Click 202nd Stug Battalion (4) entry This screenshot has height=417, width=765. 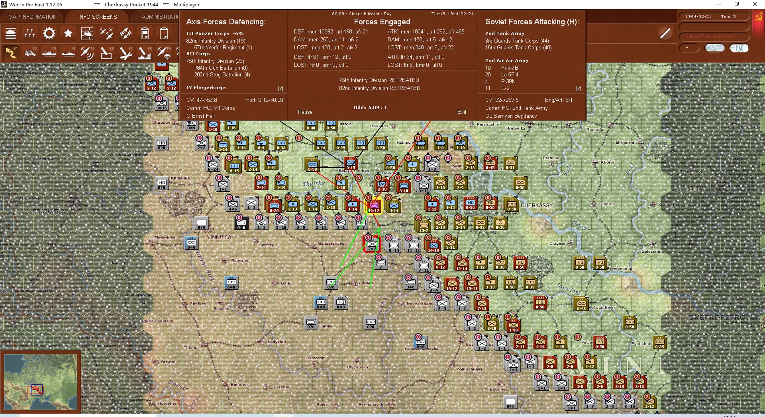[x=222, y=74]
